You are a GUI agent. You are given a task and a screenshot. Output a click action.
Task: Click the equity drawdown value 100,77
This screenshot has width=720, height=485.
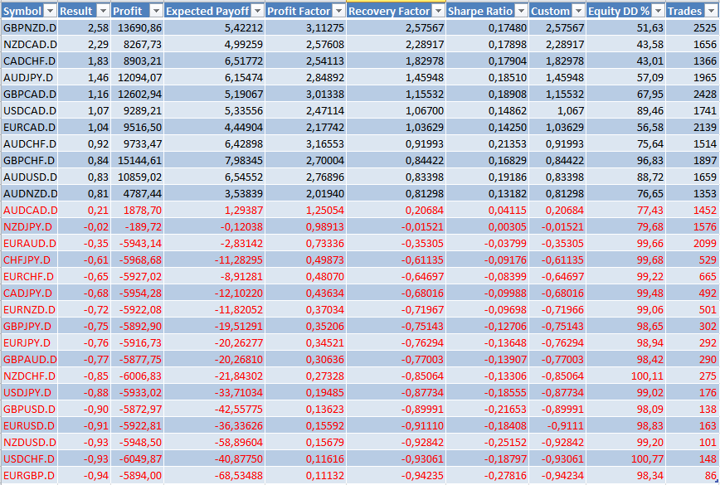(647, 458)
